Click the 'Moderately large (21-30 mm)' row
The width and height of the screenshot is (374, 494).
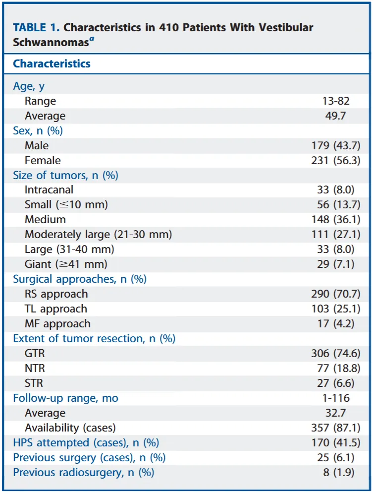point(98,235)
